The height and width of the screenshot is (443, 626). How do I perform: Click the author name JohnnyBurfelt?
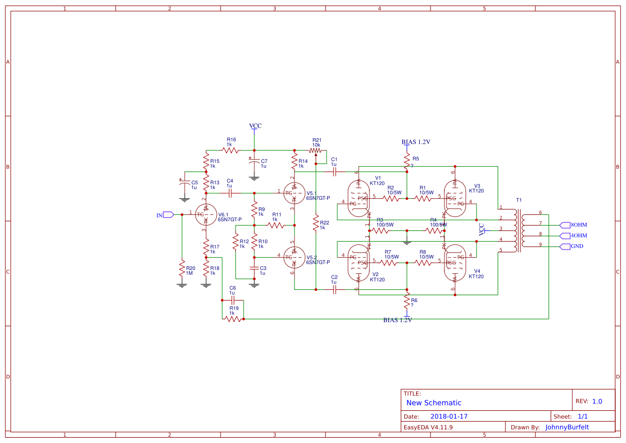click(567, 427)
